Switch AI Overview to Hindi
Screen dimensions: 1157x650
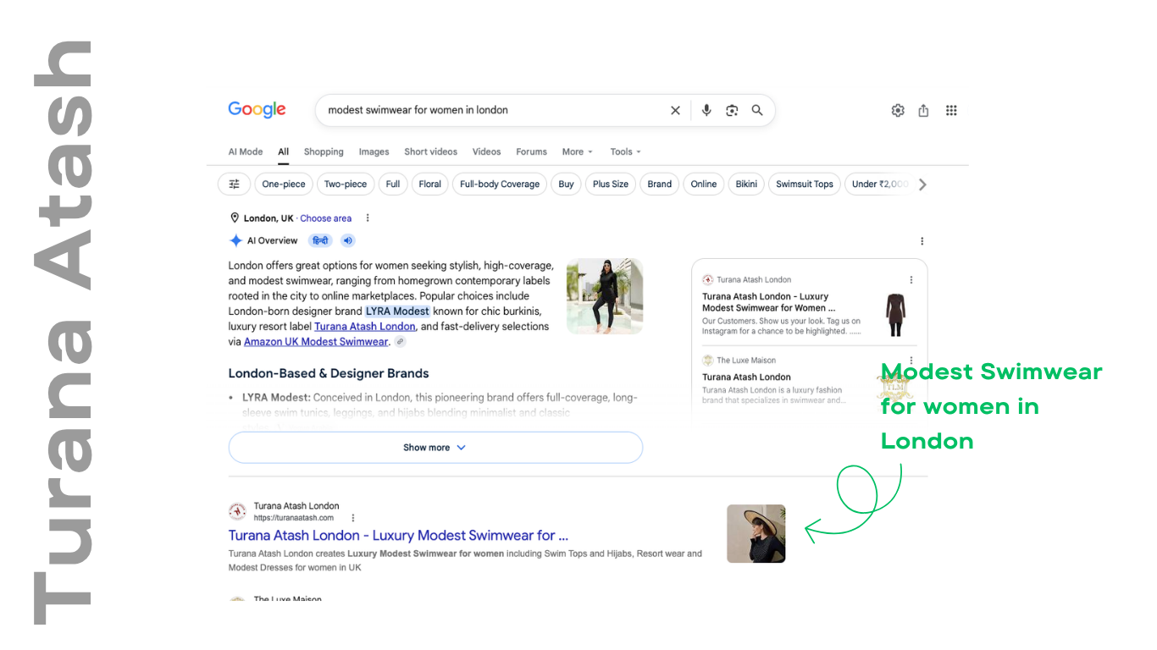[x=320, y=240]
